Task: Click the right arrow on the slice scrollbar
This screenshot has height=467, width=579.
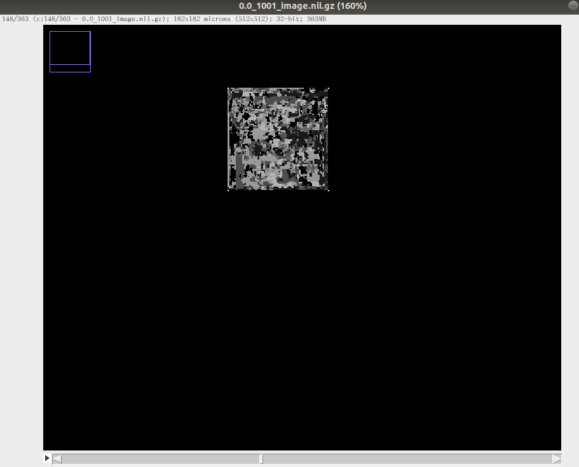Action: (x=557, y=457)
